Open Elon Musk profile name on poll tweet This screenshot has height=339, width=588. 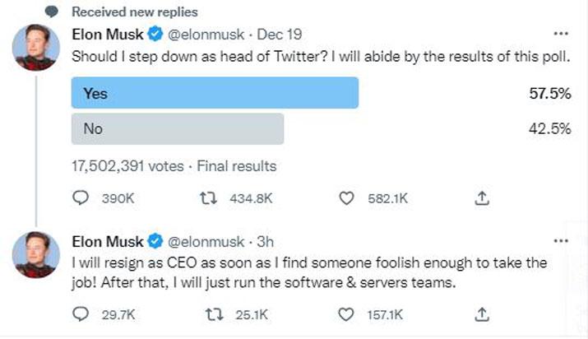click(108, 35)
